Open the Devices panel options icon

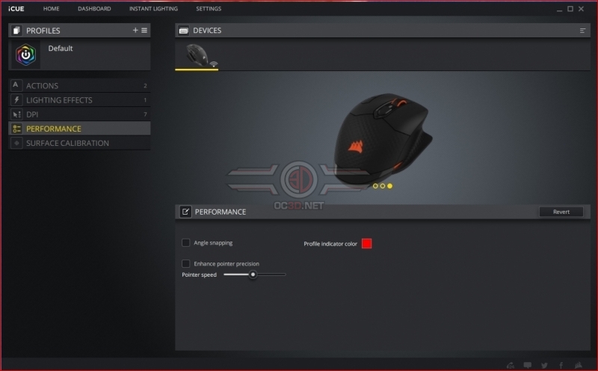582,31
